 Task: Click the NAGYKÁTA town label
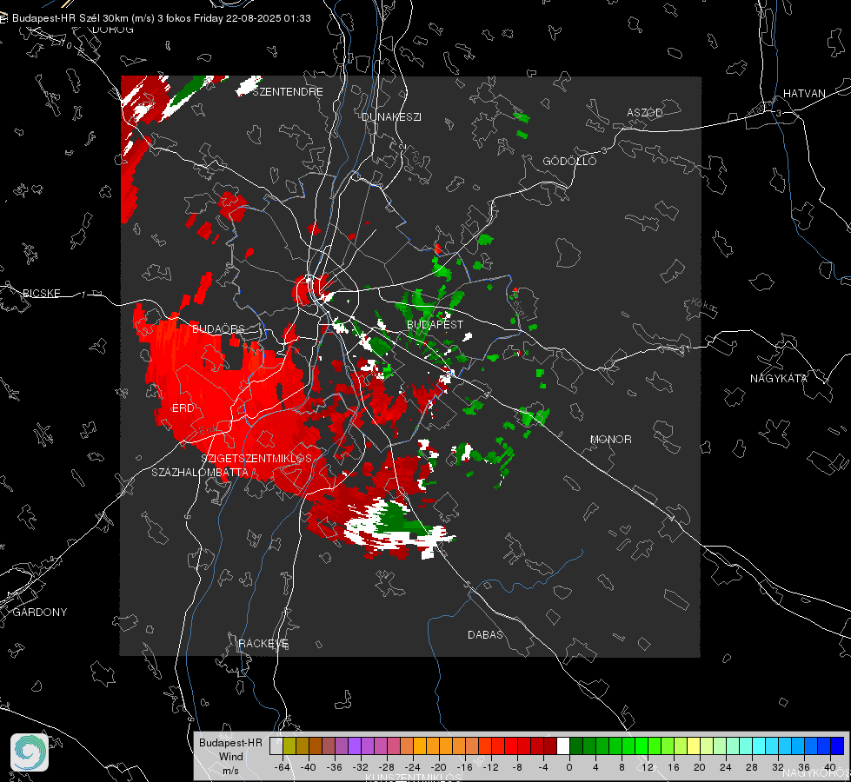point(778,378)
